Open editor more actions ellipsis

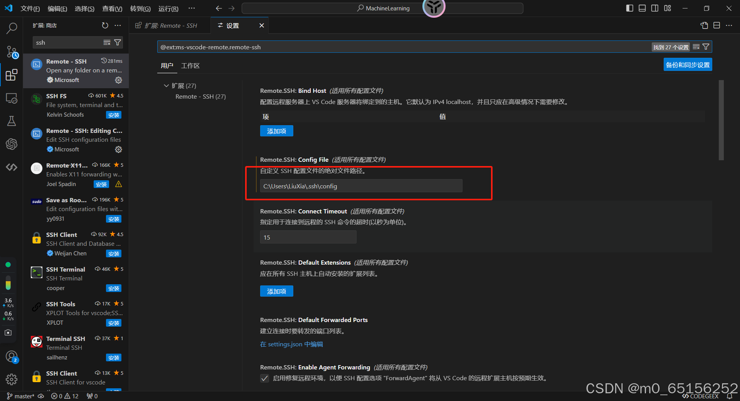click(729, 25)
